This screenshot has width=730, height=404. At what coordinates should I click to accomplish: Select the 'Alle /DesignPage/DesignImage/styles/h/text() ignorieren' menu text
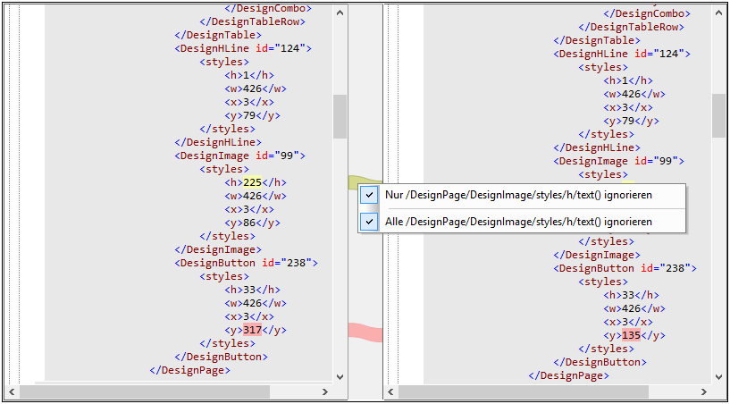[x=518, y=221]
